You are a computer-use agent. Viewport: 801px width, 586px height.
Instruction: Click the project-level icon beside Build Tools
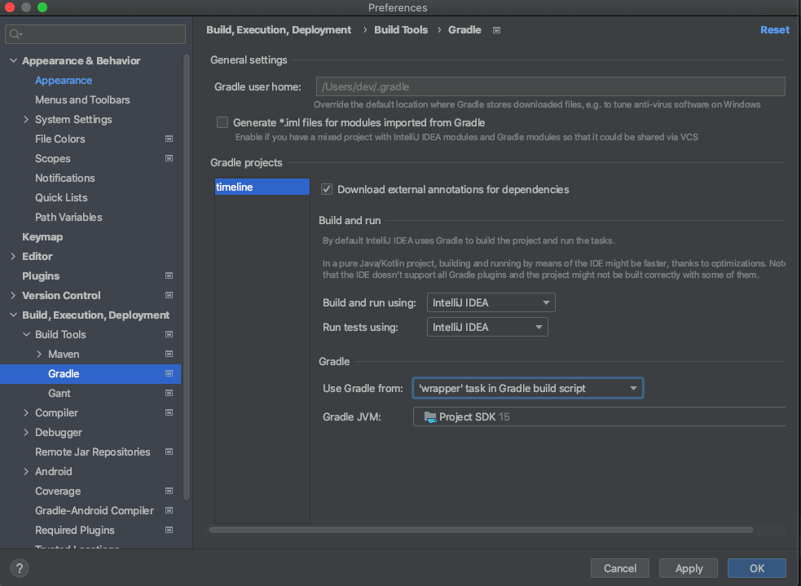[169, 335]
